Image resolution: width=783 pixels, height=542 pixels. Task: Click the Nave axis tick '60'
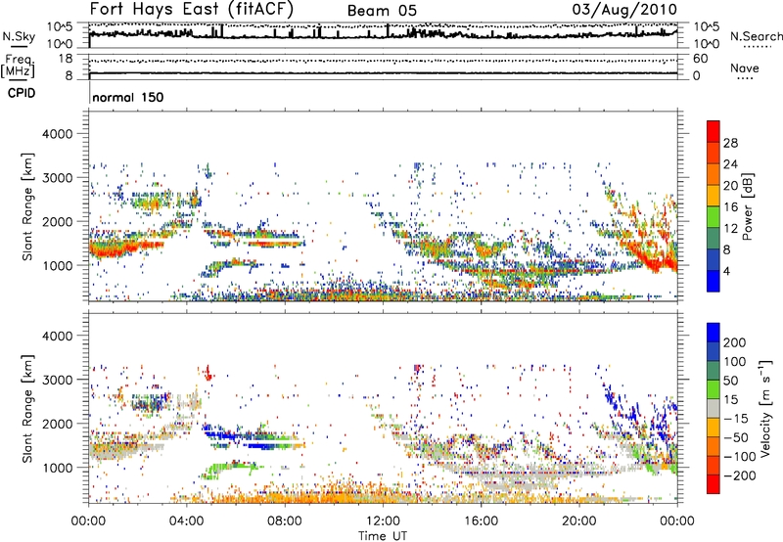pyautogui.click(x=700, y=59)
